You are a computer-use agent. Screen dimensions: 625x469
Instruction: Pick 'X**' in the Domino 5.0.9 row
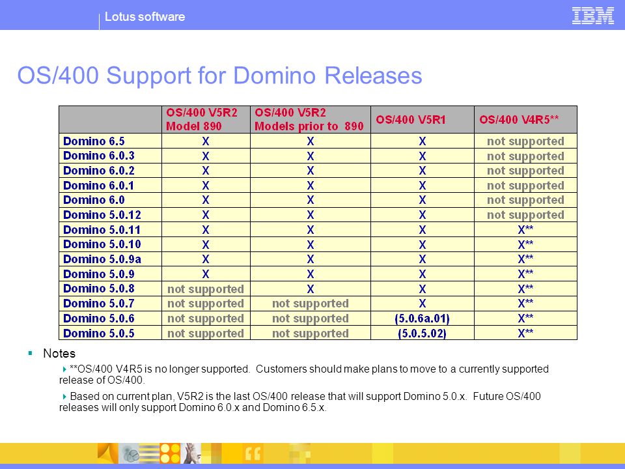coord(525,274)
